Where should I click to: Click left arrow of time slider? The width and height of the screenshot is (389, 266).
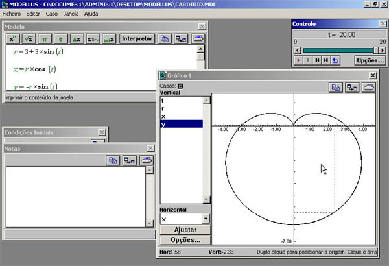[298, 51]
